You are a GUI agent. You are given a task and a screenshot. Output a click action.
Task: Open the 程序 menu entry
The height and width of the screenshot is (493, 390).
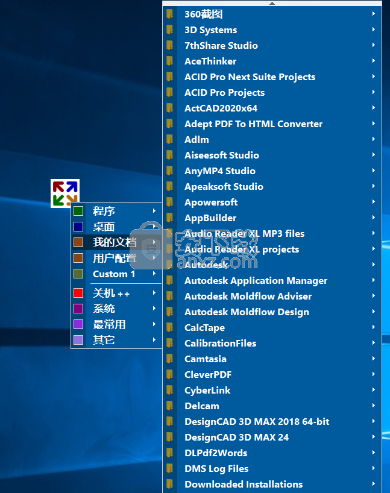pos(117,211)
